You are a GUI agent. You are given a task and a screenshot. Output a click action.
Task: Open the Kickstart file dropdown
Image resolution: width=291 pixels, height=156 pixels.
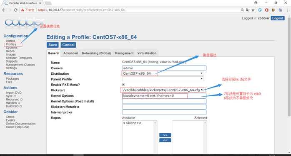(x=163, y=90)
